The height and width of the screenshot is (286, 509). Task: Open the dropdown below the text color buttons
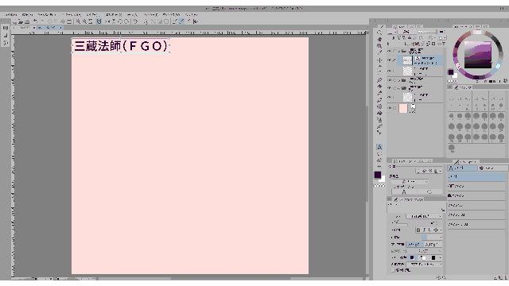(x=424, y=265)
